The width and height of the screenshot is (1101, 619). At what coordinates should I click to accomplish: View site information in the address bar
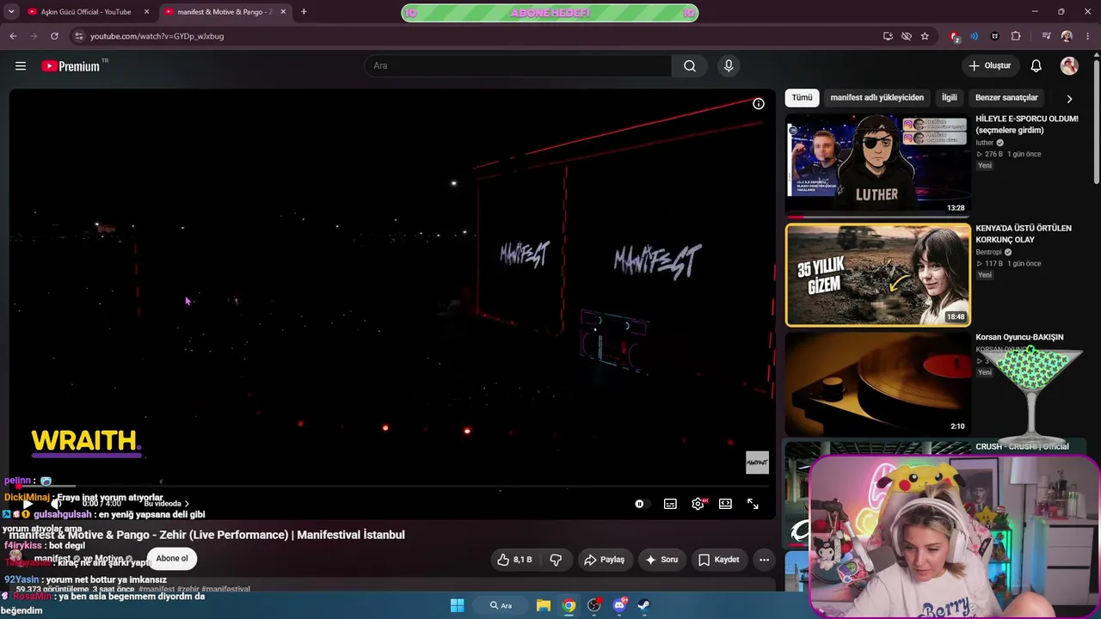click(78, 36)
